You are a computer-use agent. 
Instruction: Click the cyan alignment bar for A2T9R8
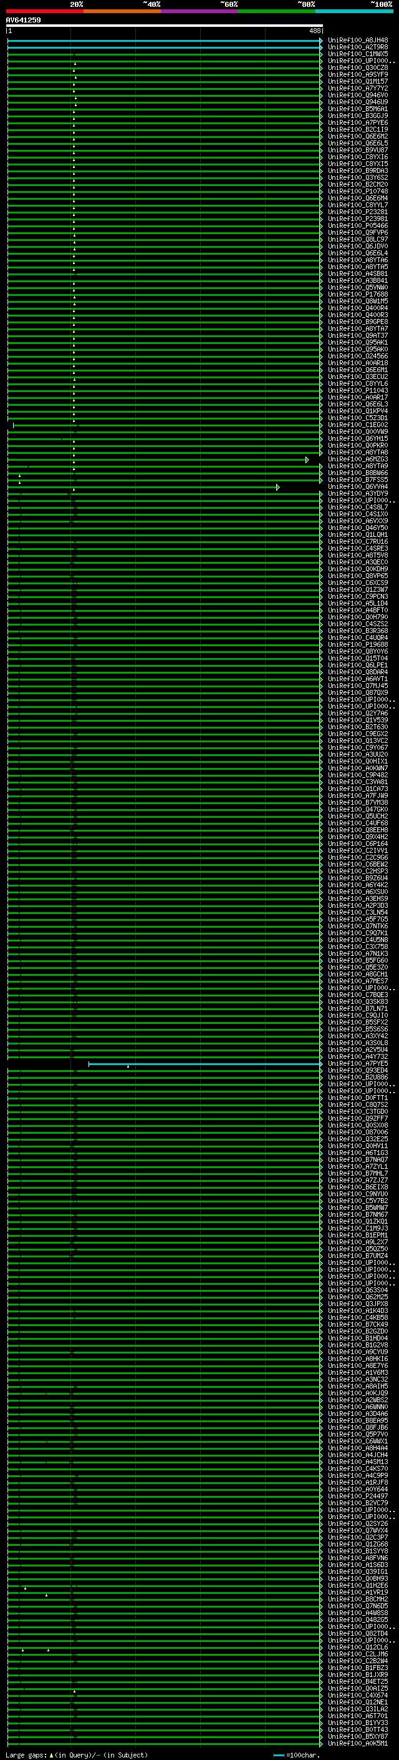[x=165, y=47]
